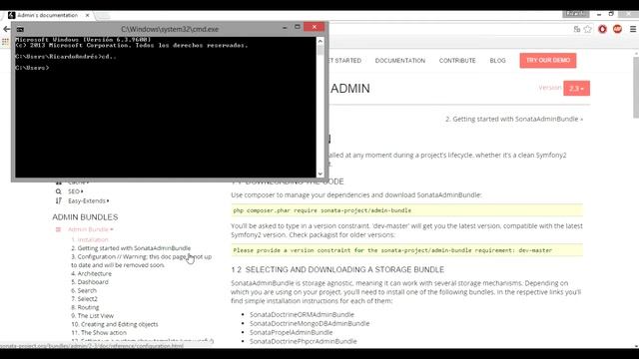Open sidebar link 3. Configuration warning page
The width and height of the screenshot is (639, 359).
click(141, 261)
